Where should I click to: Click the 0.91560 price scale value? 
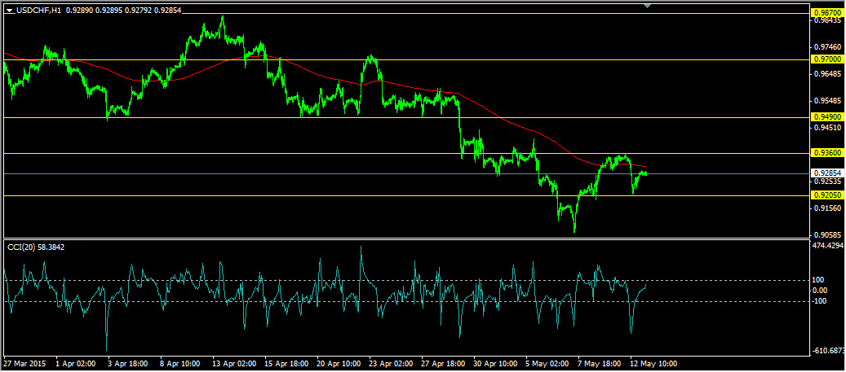pyautogui.click(x=829, y=208)
